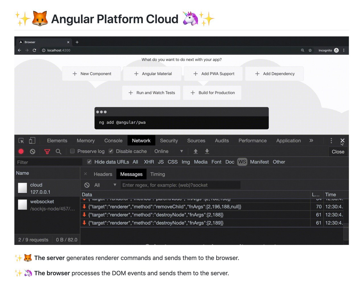
Task: Open the Online throttling dropdown
Action: tap(169, 151)
